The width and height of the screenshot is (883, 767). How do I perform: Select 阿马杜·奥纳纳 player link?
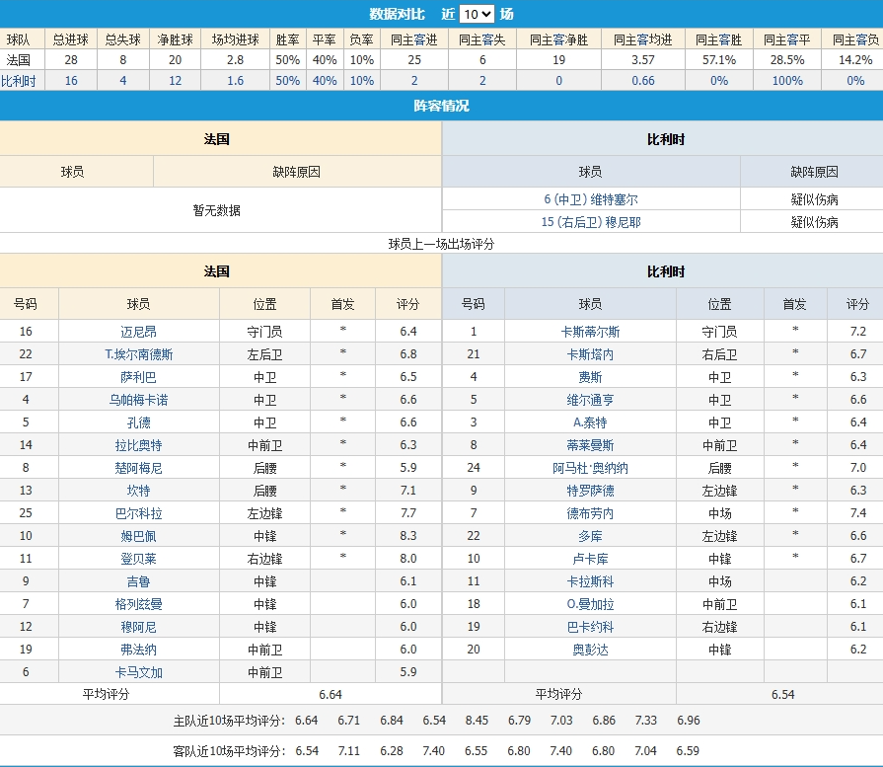click(590, 468)
